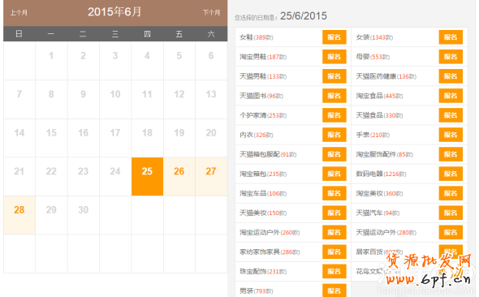
Task: Sign up for 天猫汽车(94款)
Action: click(x=451, y=213)
